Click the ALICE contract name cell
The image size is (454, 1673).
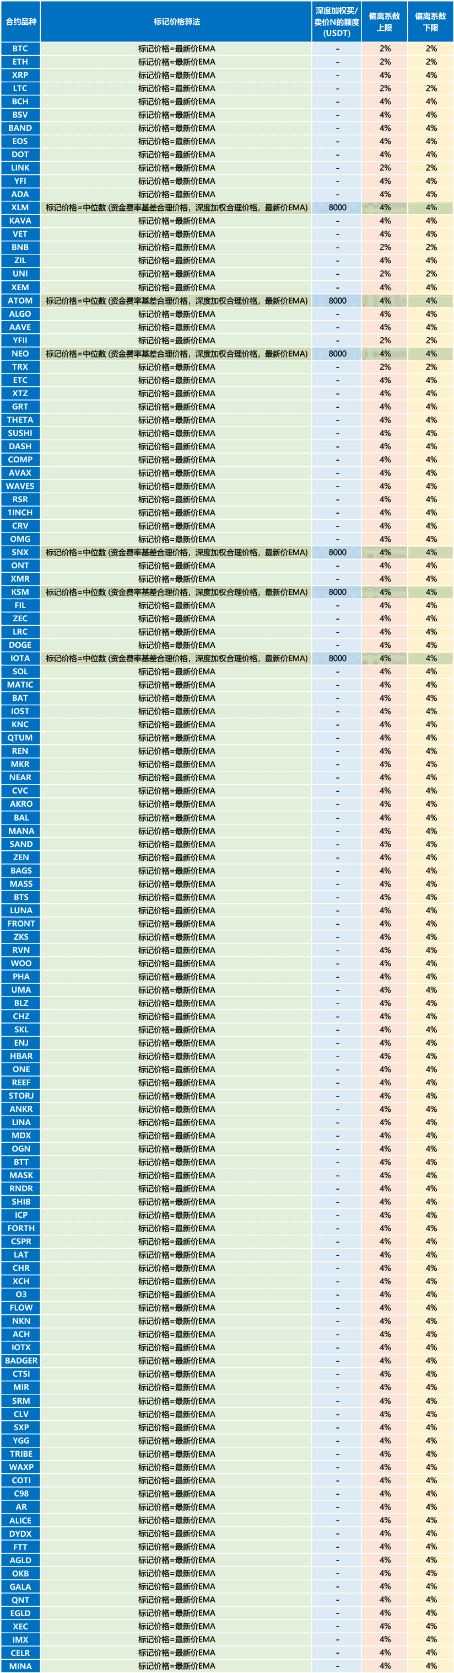[x=20, y=1520]
